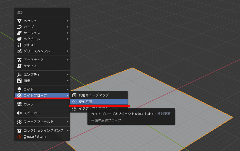Screen dimensions: 240x151
Task: Add a ラティス object from menu
Action: coord(42,66)
